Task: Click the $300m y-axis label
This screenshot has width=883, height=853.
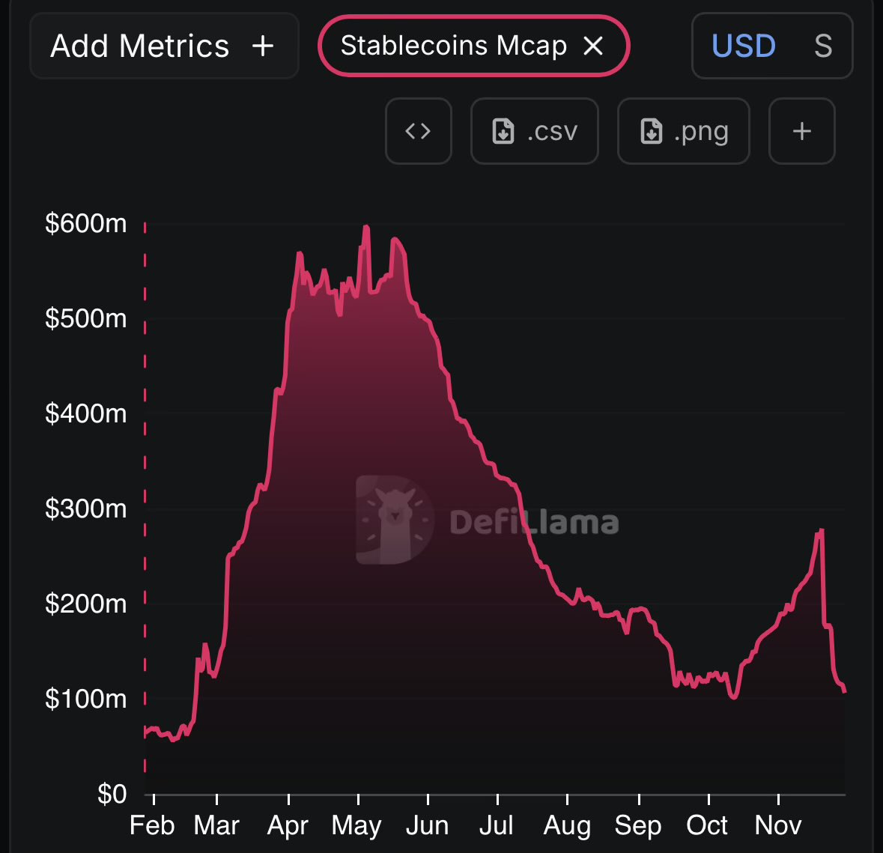Action: pos(86,509)
